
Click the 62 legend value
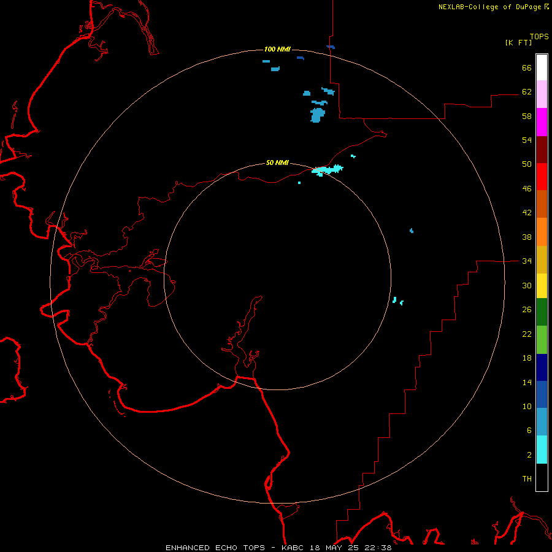527,91
